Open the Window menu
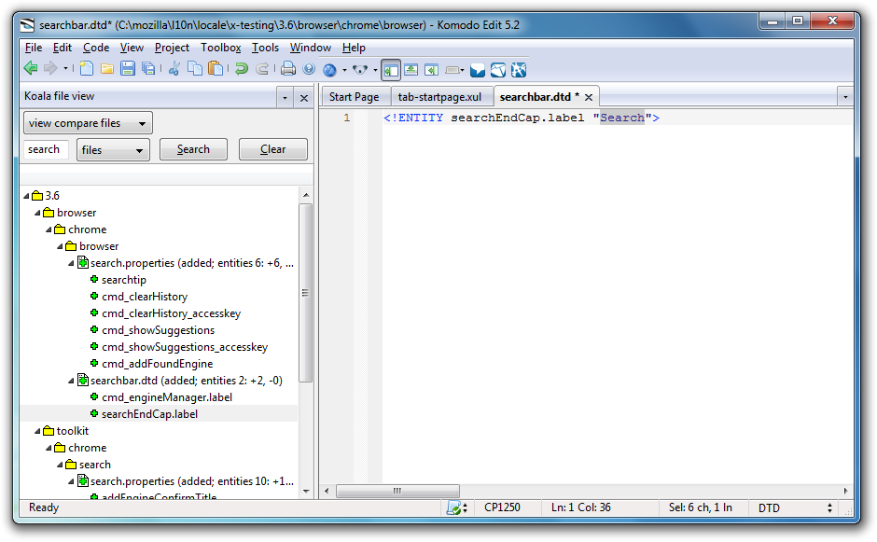 pyautogui.click(x=311, y=48)
